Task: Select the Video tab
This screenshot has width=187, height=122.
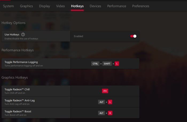Action: [60, 6]
